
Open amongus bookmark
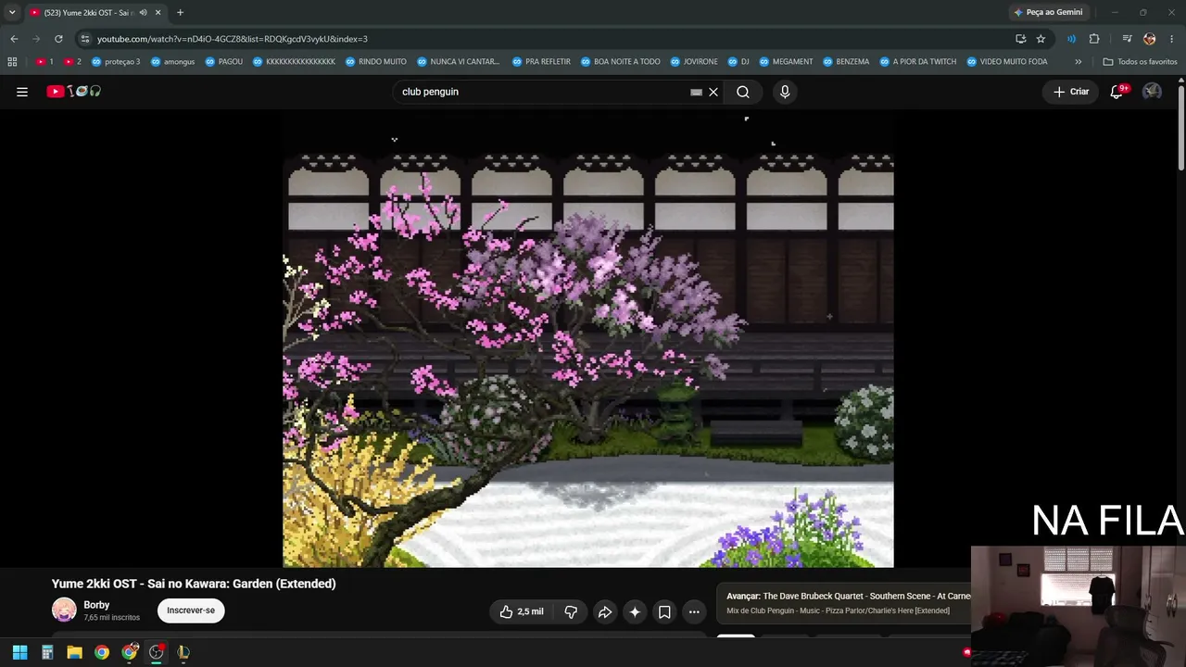172,62
